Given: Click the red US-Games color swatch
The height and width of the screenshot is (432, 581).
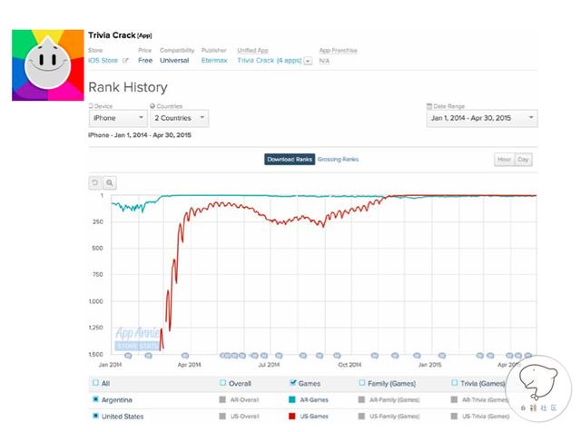Looking at the screenshot, I should [291, 416].
